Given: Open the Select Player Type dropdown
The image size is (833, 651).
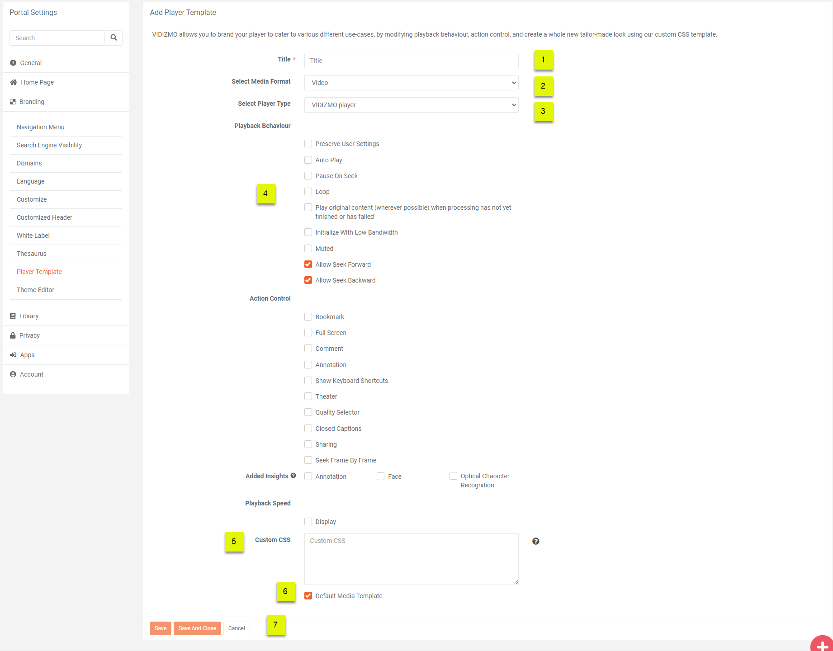Looking at the screenshot, I should [411, 105].
